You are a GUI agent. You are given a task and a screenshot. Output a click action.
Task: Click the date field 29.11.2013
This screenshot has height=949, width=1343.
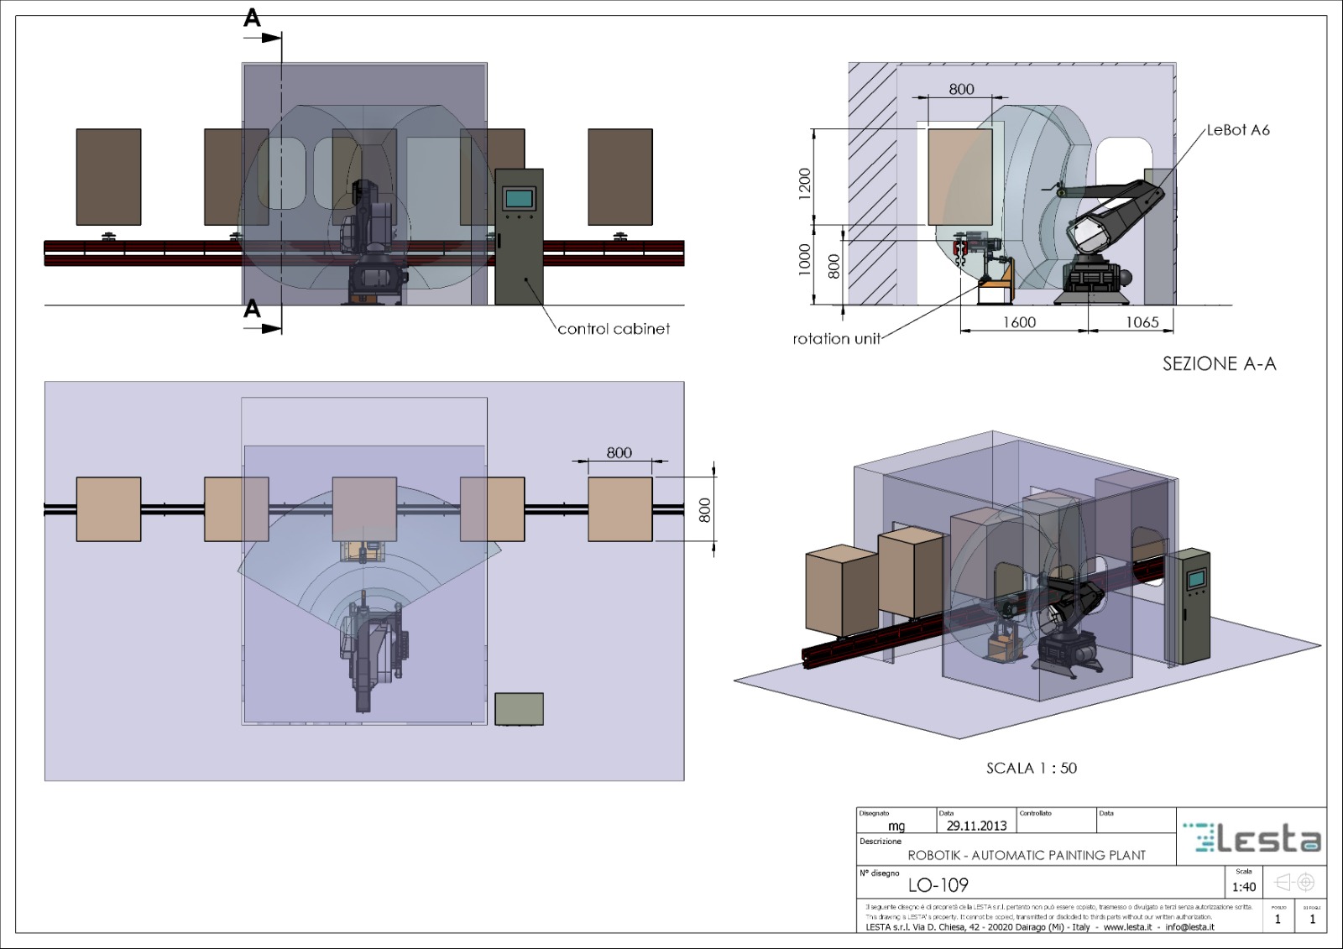(976, 826)
